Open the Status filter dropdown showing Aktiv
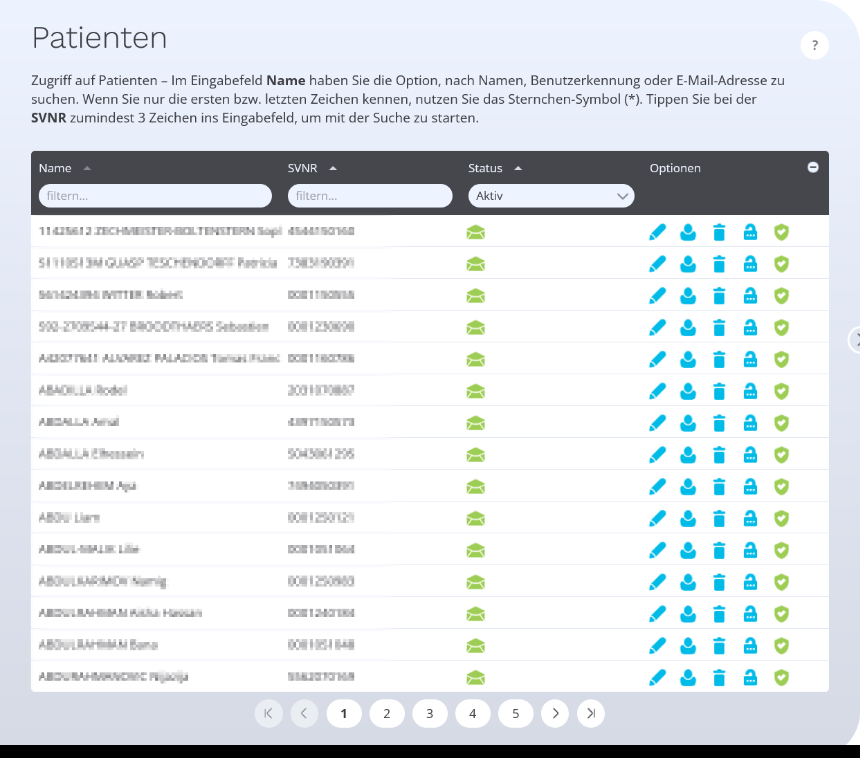Viewport: 865px width, 763px height. pyautogui.click(x=552, y=196)
